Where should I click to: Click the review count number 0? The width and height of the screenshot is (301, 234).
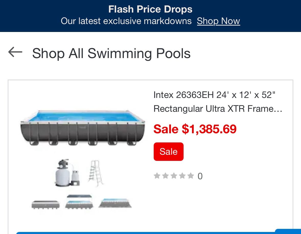(x=200, y=176)
